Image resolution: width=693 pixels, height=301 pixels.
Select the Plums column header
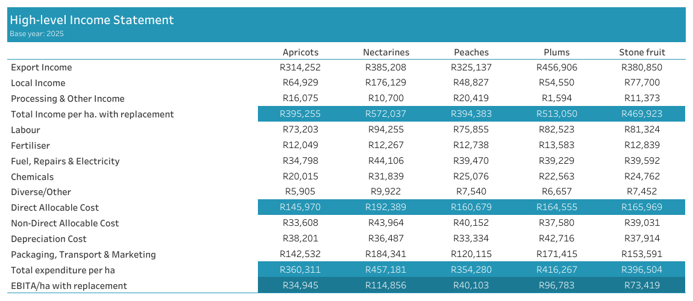click(556, 52)
